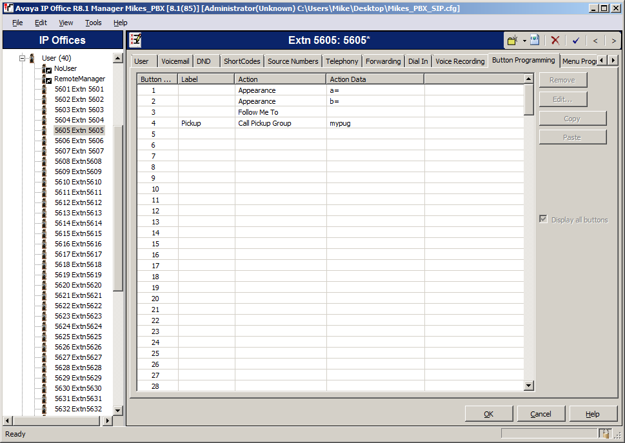
Task: Click the Paste button
Action: pos(572,137)
